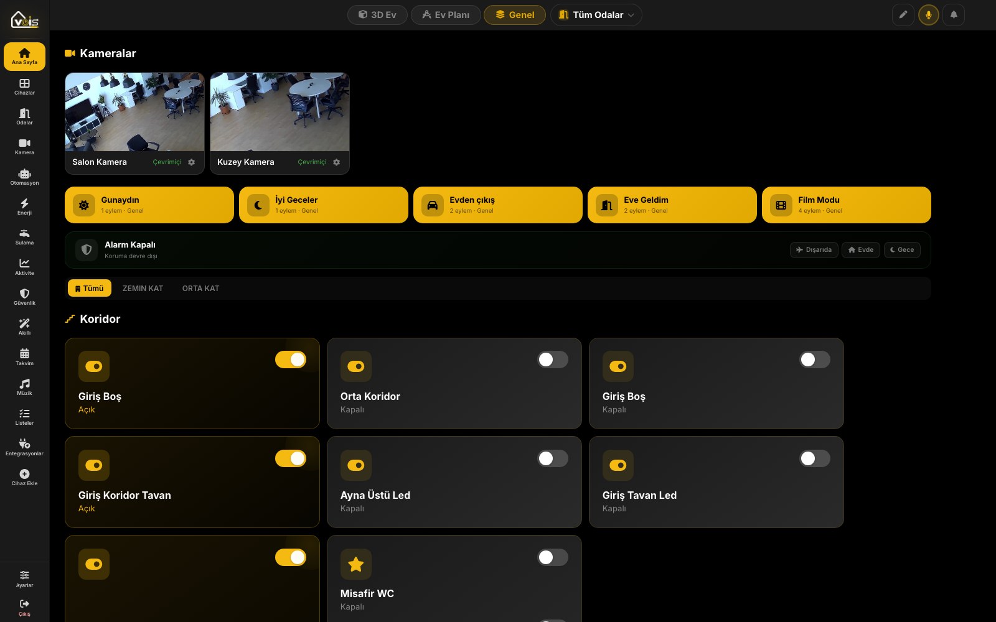Select the ORTA KAT tab
The image size is (996, 622).
pyautogui.click(x=200, y=289)
